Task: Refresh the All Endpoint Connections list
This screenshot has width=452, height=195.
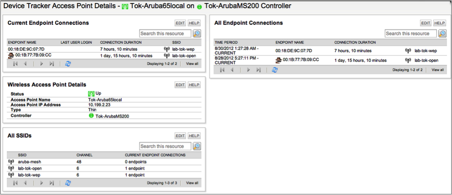Action: pyautogui.click(x=275, y=70)
